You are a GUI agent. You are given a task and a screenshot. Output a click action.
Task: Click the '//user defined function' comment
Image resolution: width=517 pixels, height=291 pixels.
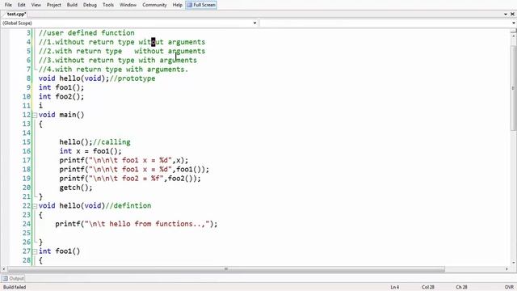[86, 32]
